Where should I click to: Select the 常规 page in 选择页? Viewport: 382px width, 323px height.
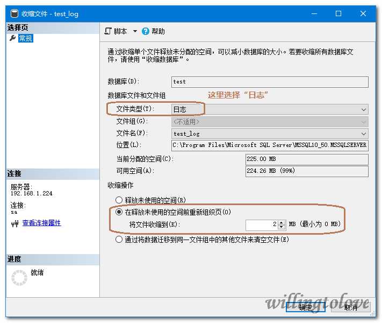[26, 38]
